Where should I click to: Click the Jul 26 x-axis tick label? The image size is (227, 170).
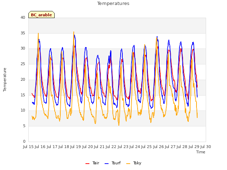click(158, 147)
